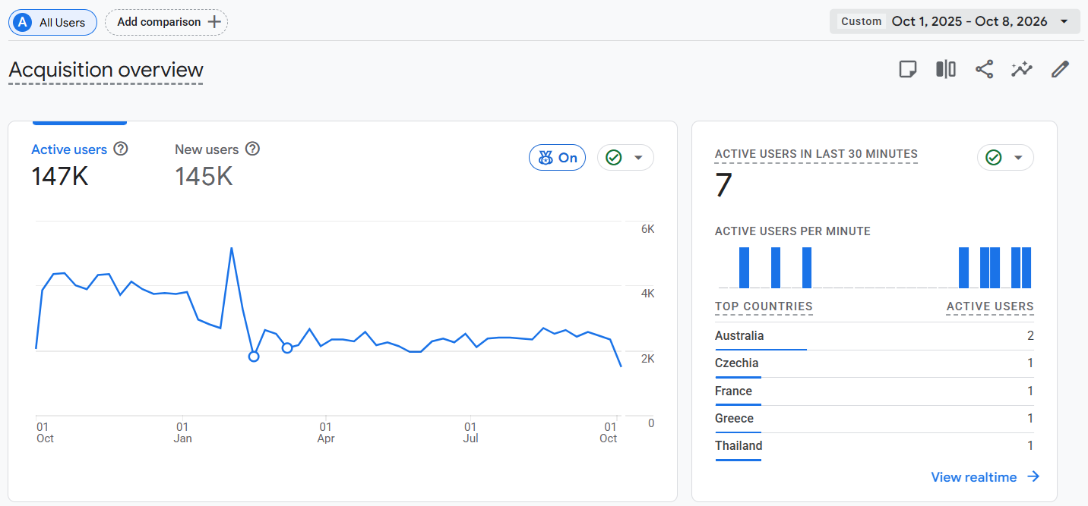Click the 145K new users value

click(204, 177)
